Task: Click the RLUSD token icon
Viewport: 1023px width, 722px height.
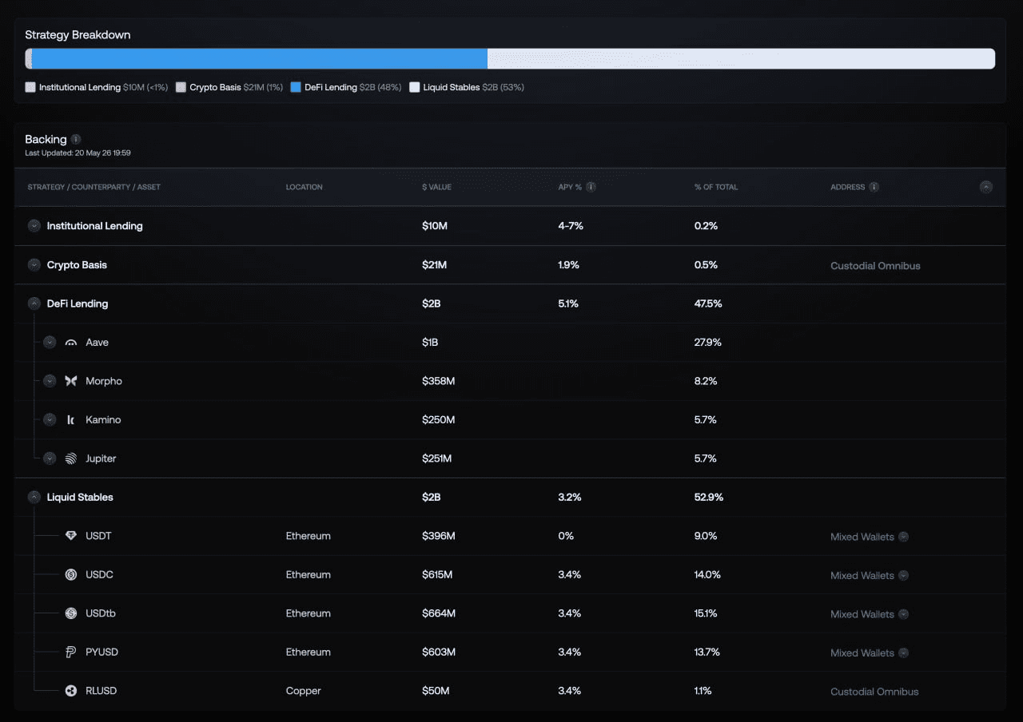Action: 71,691
